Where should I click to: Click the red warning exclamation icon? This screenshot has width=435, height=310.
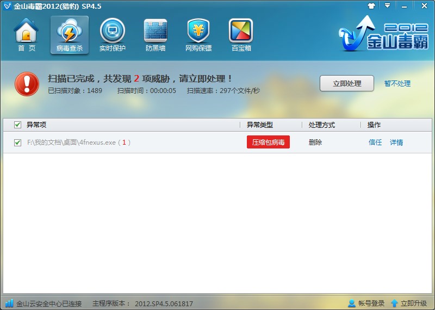27,84
